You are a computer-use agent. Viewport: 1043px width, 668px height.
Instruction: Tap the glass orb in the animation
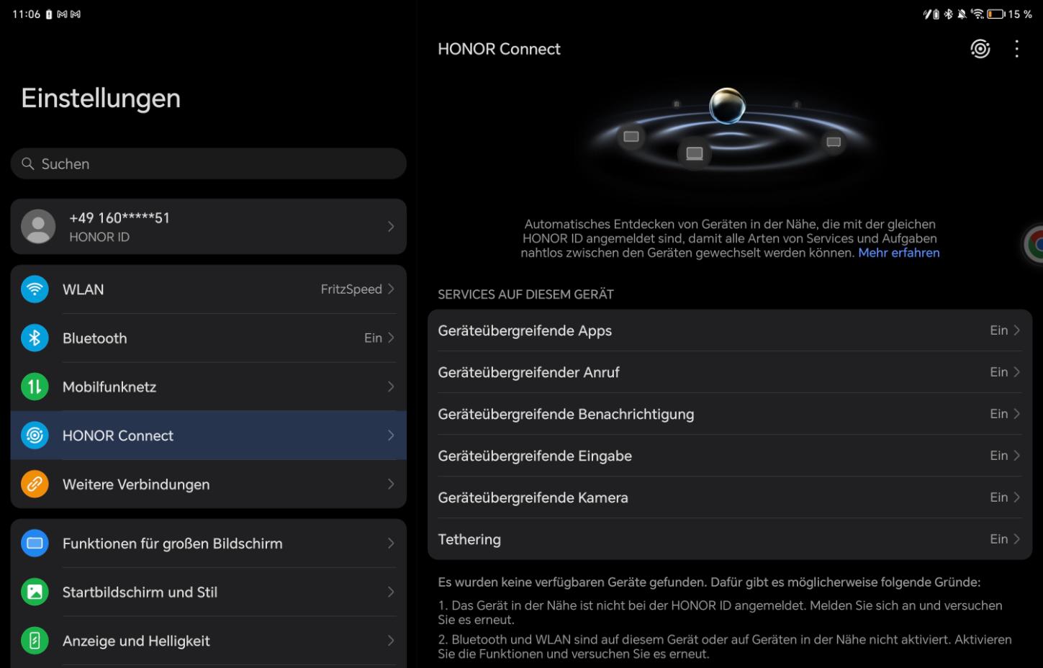[x=727, y=107]
